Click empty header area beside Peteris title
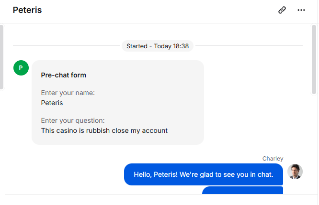 tap(159, 10)
